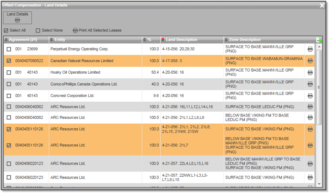Select percentage value 9.6

(x=156, y=96)
